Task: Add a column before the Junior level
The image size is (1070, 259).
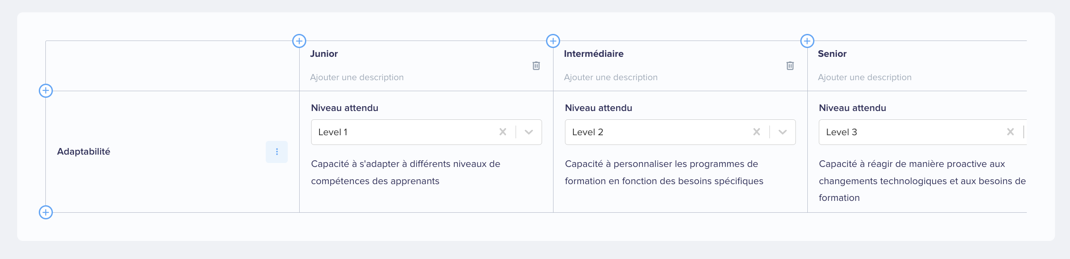Action: coord(299,41)
